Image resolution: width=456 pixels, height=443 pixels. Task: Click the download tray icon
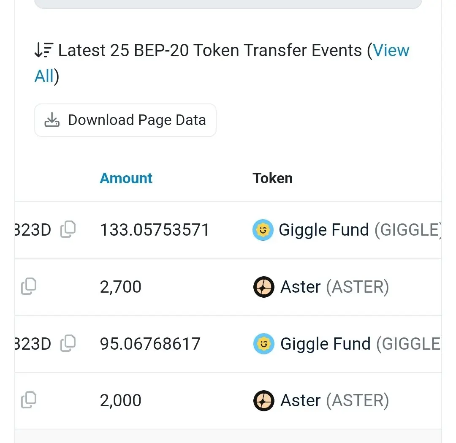coord(52,120)
